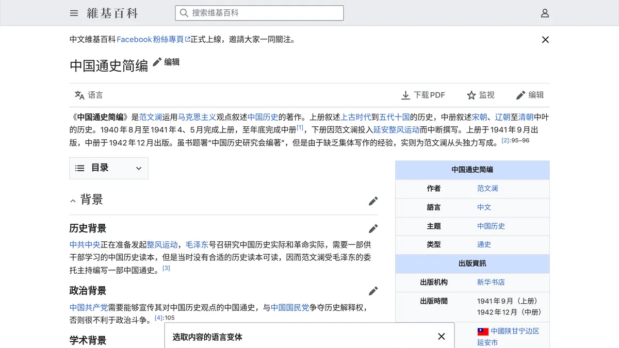Edit the 政治背景 subsection with the pencil
The image size is (619, 348).
point(373,291)
